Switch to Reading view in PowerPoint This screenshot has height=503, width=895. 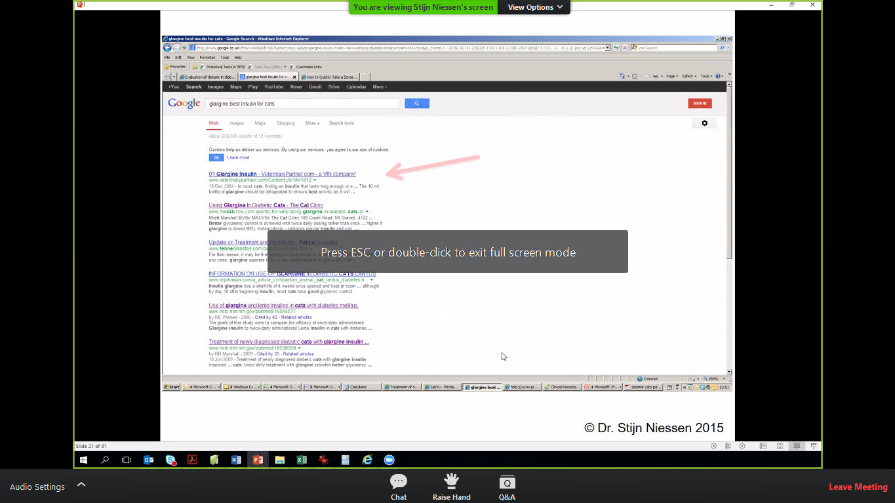point(797,446)
